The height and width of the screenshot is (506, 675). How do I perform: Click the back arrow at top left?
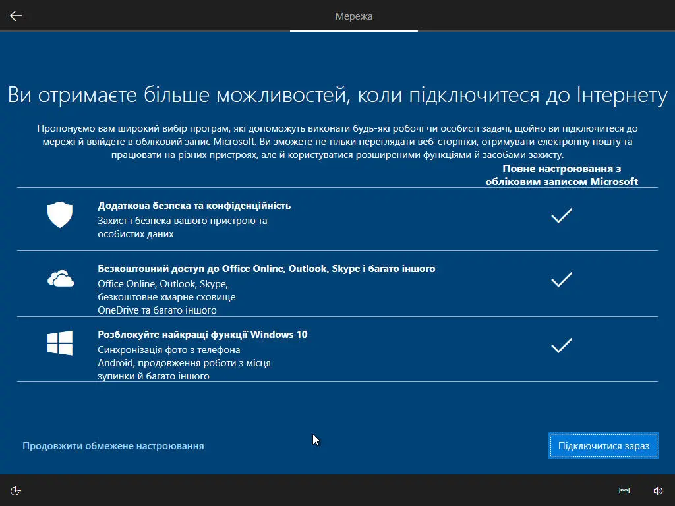coord(16,16)
